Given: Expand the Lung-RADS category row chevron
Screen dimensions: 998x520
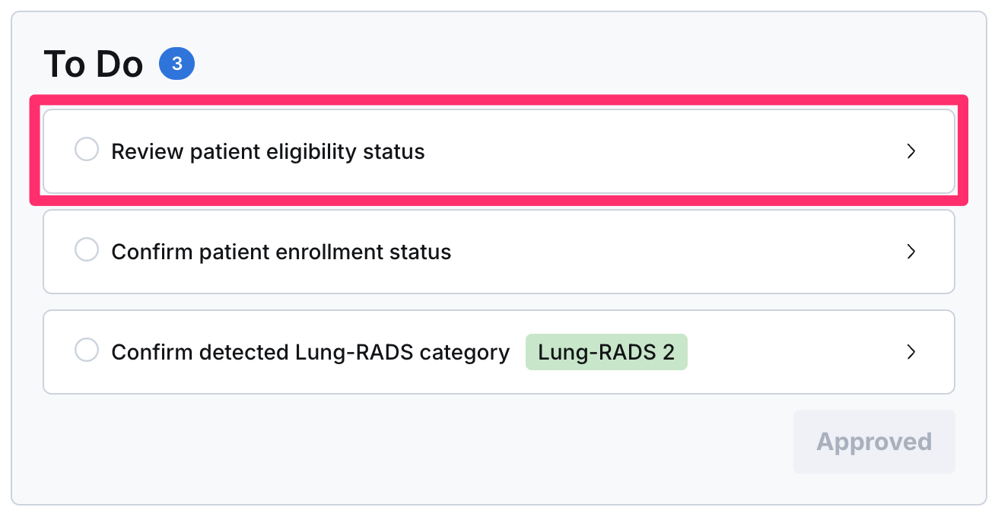Looking at the screenshot, I should point(911,352).
